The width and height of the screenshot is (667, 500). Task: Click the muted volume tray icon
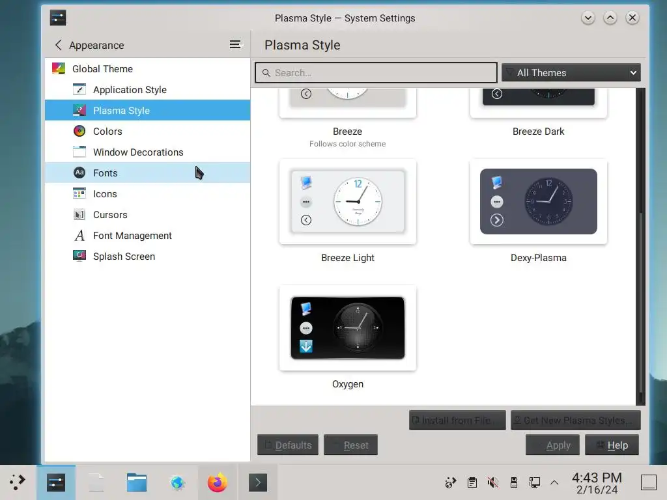pyautogui.click(x=492, y=482)
